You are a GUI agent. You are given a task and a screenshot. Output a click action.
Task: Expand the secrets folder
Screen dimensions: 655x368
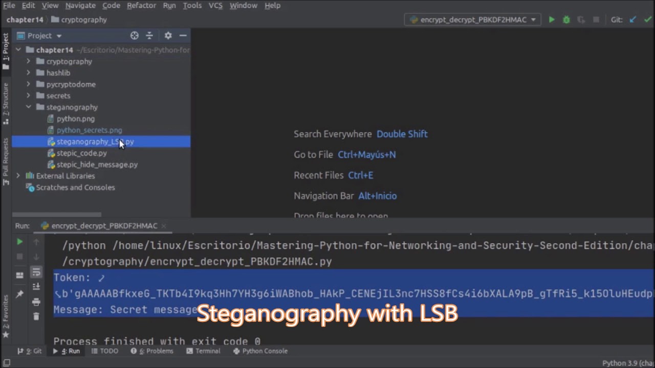pos(28,96)
